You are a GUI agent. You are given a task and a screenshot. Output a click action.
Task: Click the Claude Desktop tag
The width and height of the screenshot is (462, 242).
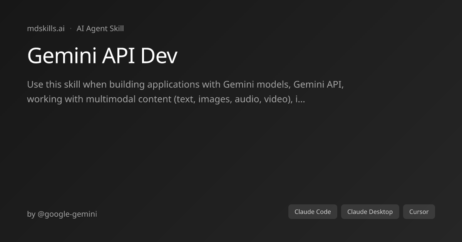tap(370, 212)
